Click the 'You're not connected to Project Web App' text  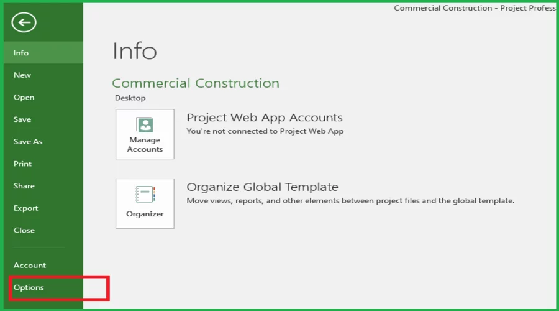coord(265,131)
